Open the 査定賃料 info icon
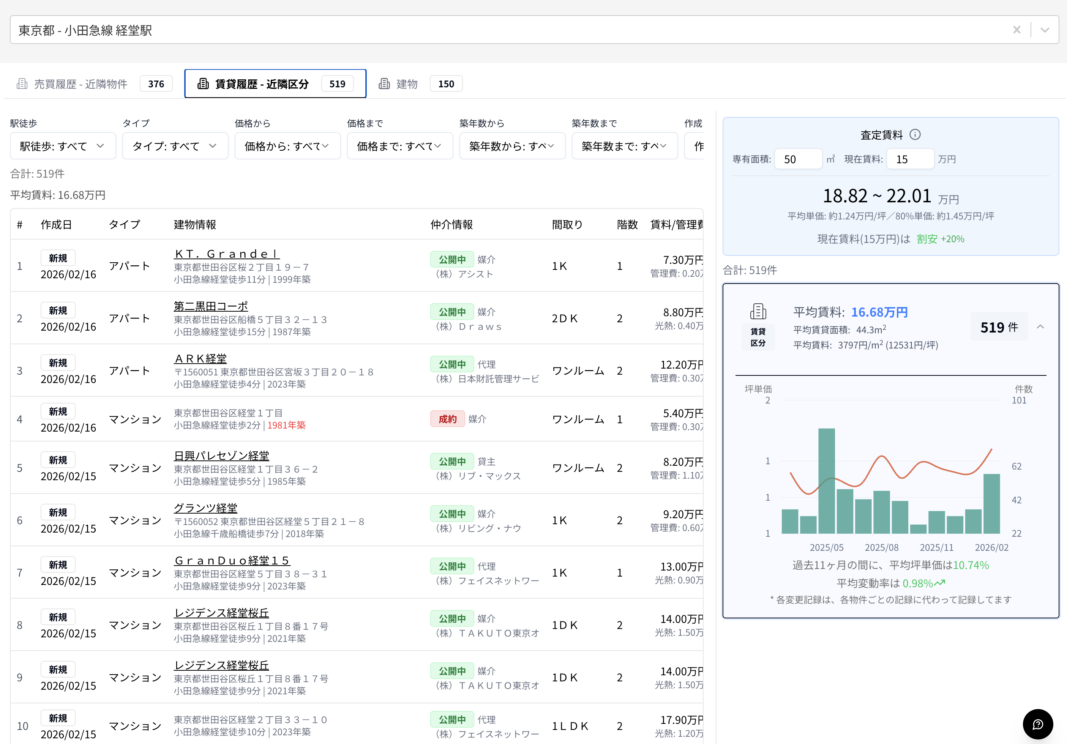 point(916,135)
